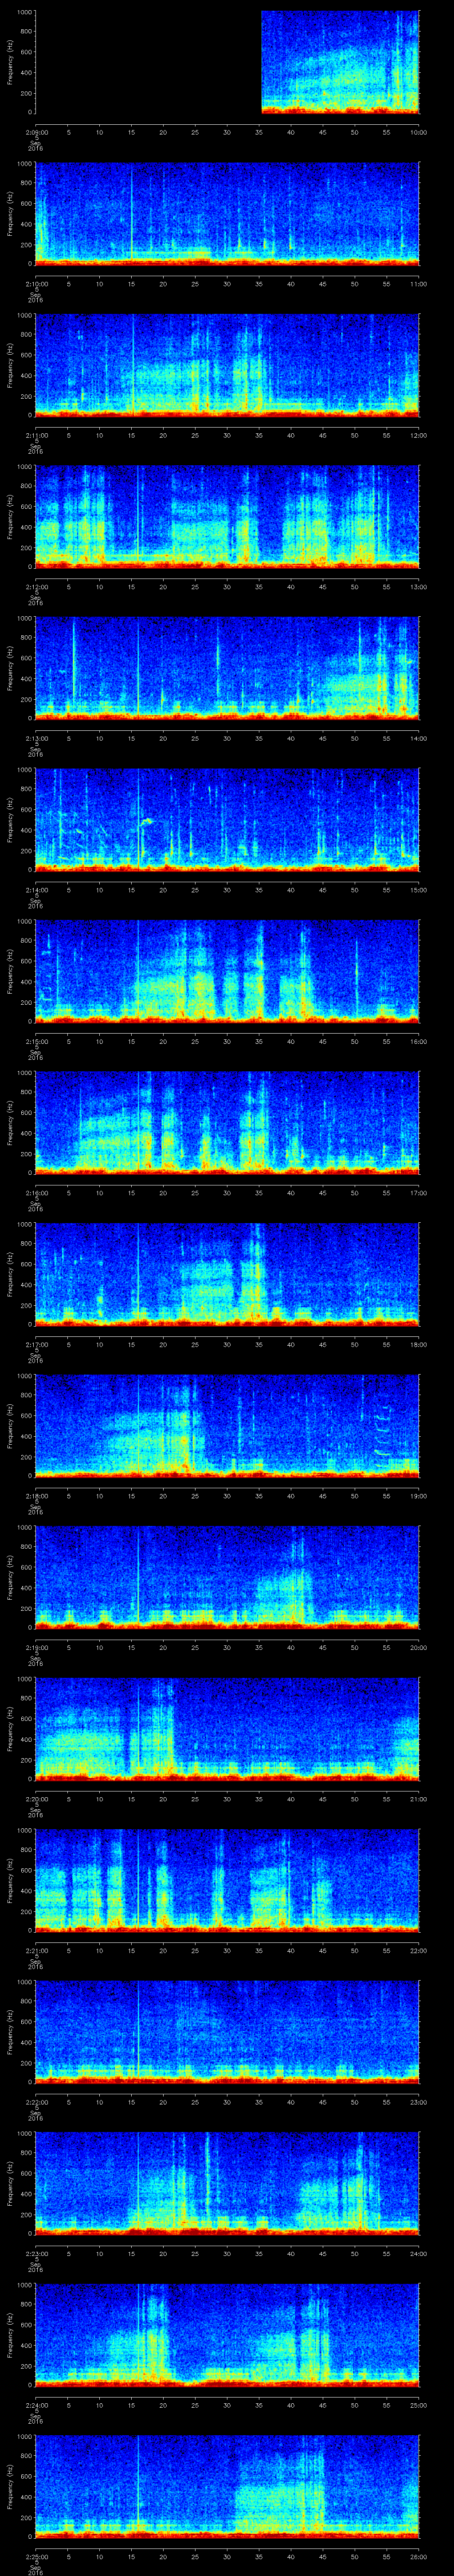This screenshot has height=2576, width=454.
Task: Click the 2:22:00 start time label
Action: pyautogui.click(x=36, y=2101)
